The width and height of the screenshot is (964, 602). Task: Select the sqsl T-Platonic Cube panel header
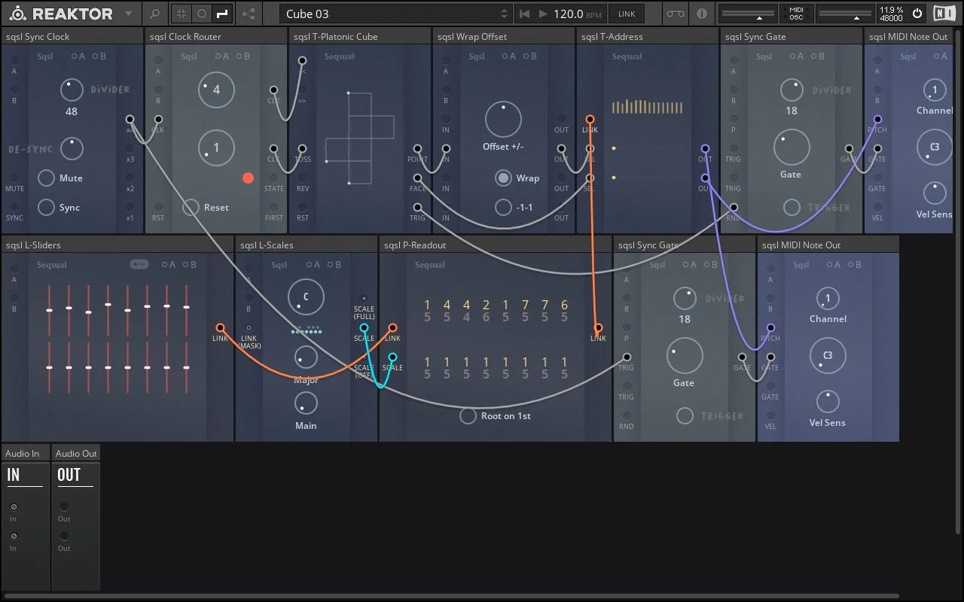pos(361,36)
